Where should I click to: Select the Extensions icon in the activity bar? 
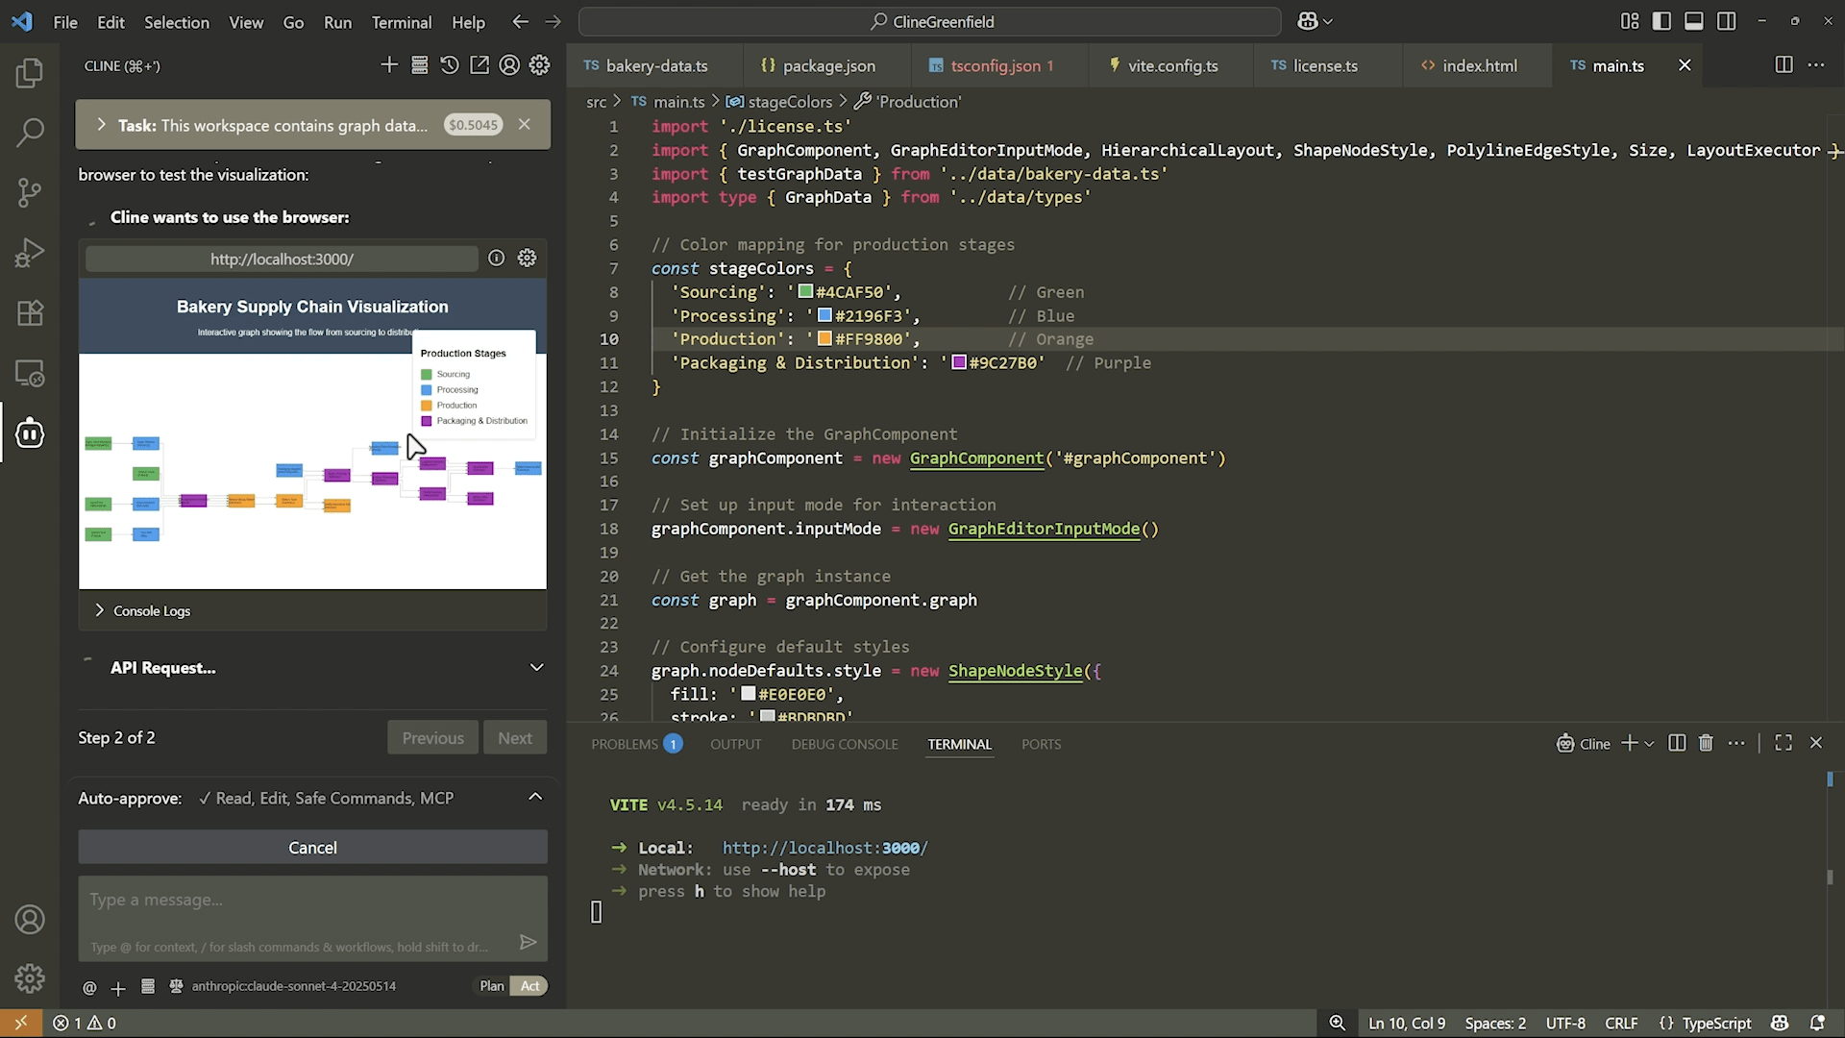pos(30,312)
